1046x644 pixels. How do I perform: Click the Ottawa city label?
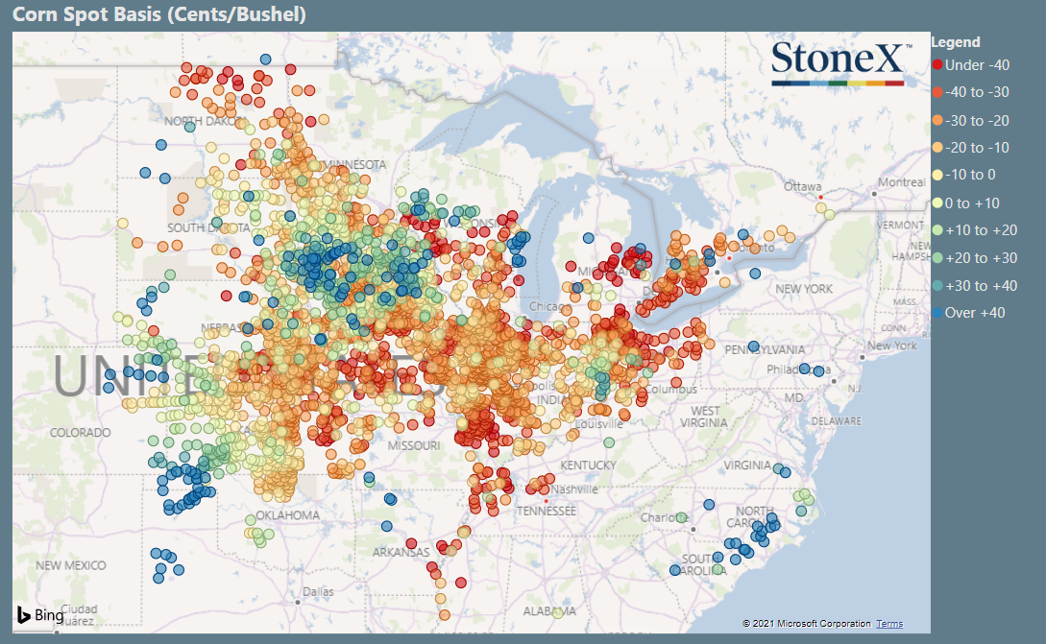[x=803, y=186]
